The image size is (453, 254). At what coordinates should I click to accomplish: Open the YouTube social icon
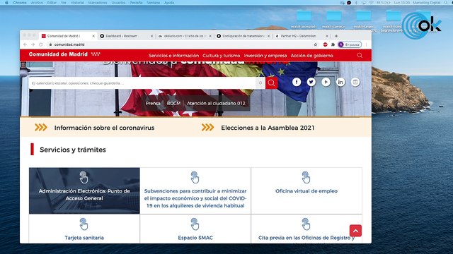[x=326, y=82]
